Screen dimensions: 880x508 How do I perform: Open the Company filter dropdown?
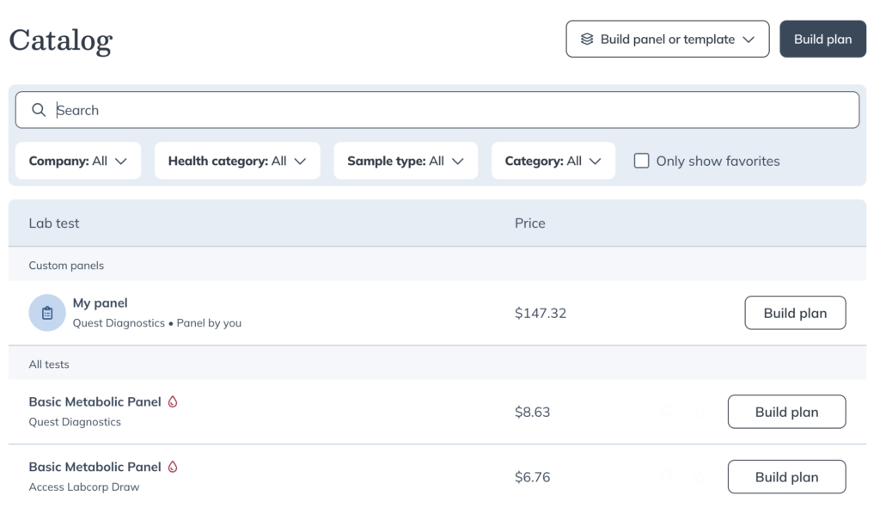click(77, 161)
